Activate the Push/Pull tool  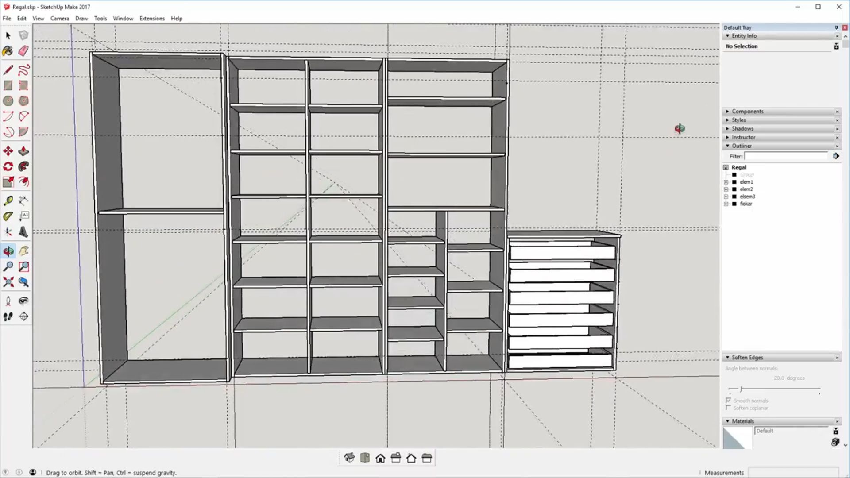click(23, 151)
